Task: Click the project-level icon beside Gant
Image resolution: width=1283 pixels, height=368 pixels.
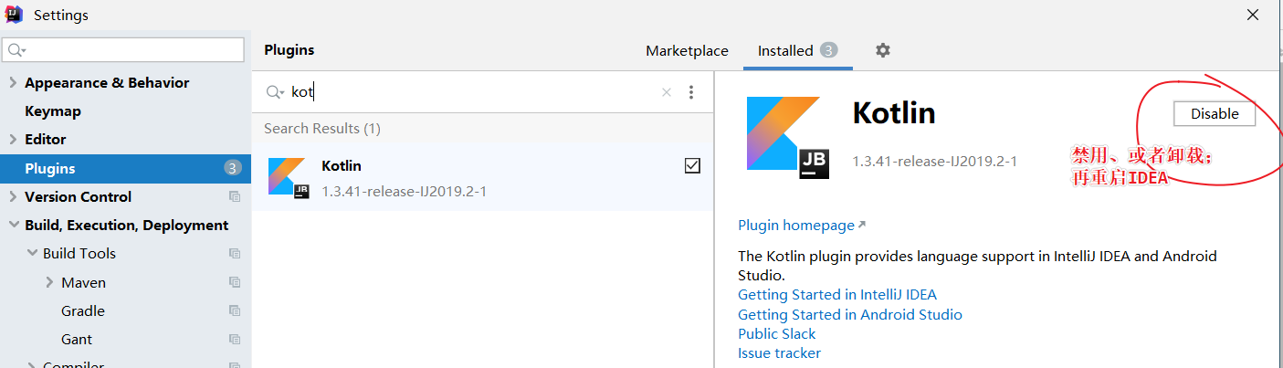Action: click(x=235, y=340)
